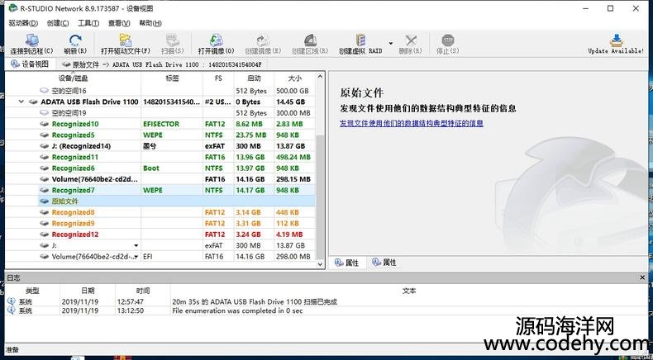This screenshot has height=360, width=653.
Task: Open the 驱动器(D) menu
Action: 23,23
